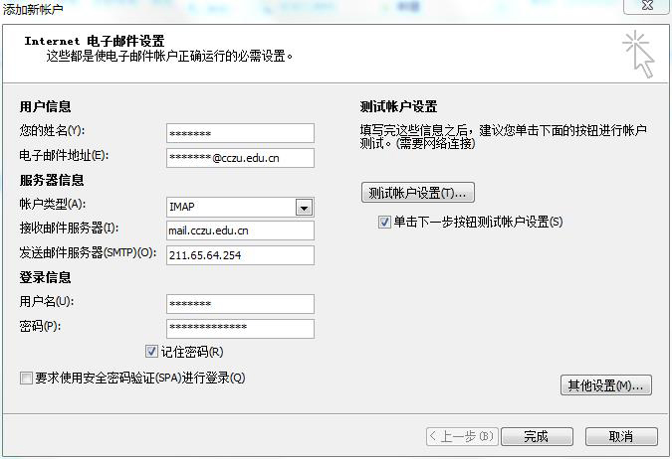Click the Internet 电子邮件设置 title text
This screenshot has width=672, height=459.
(95, 41)
